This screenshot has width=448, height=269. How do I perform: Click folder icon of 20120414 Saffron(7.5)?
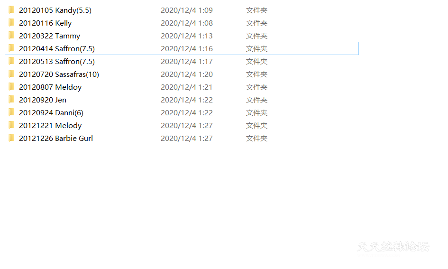click(11, 48)
